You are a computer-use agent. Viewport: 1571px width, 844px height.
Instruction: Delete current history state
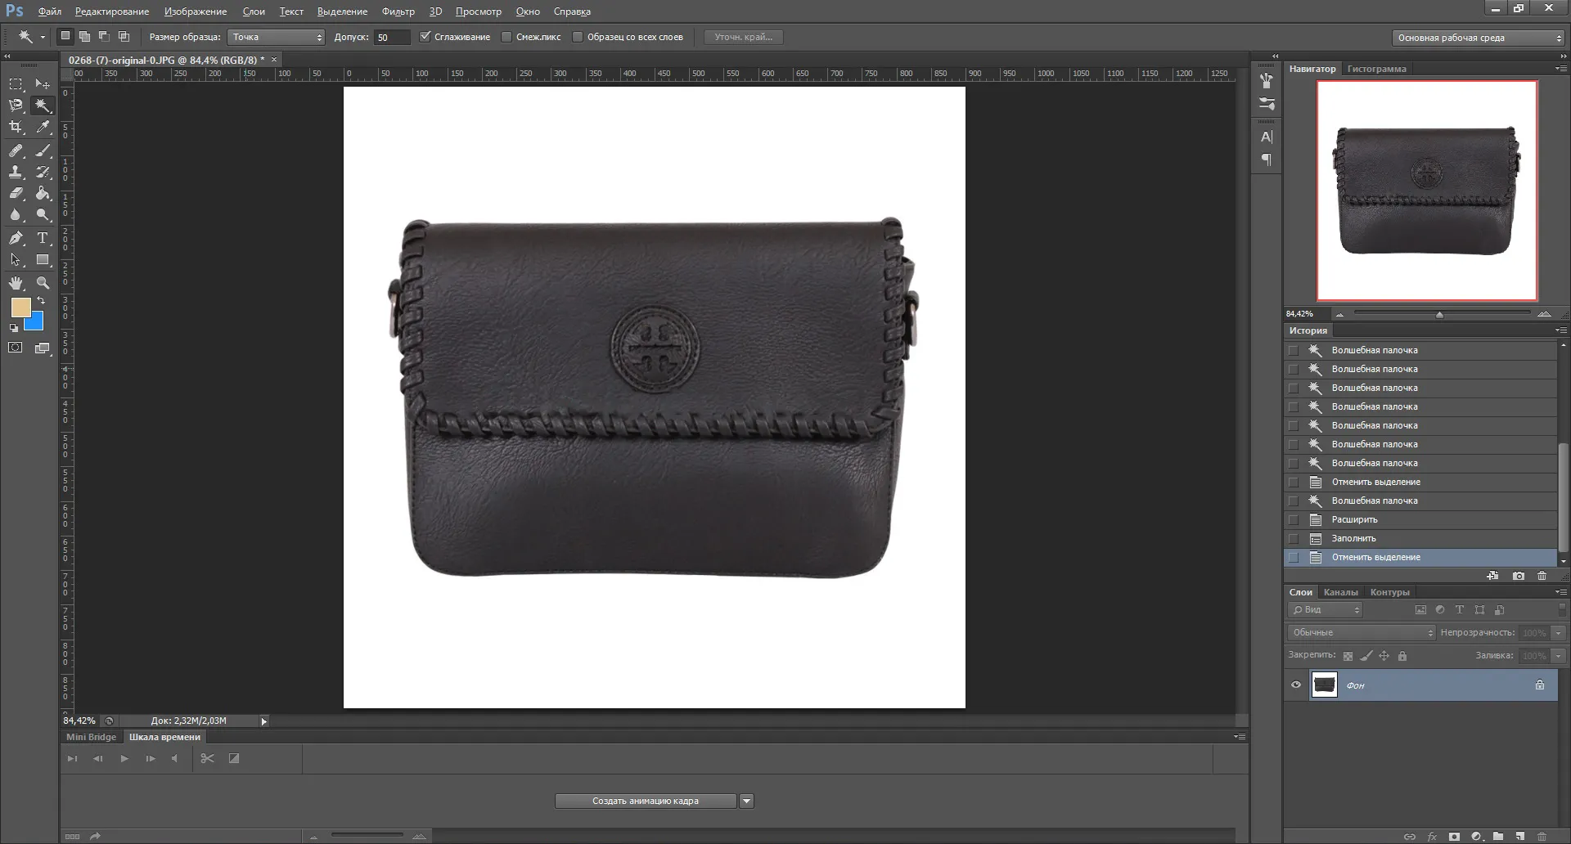coord(1542,576)
